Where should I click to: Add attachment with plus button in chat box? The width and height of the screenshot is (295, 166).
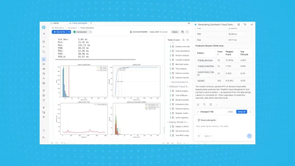[x=199, y=136]
